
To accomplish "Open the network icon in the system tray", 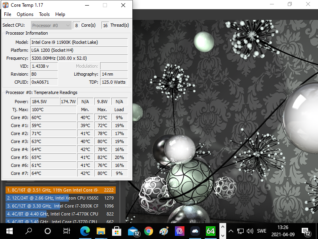I will (x=240, y=231).
